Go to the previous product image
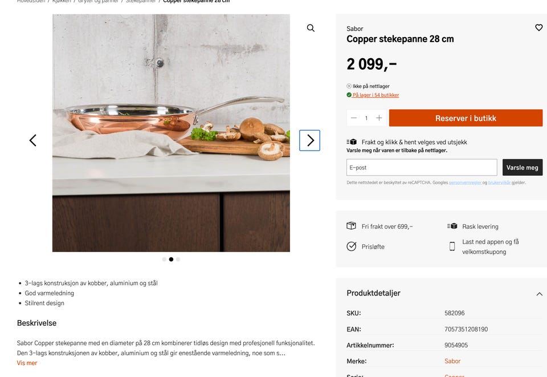 tap(32, 140)
